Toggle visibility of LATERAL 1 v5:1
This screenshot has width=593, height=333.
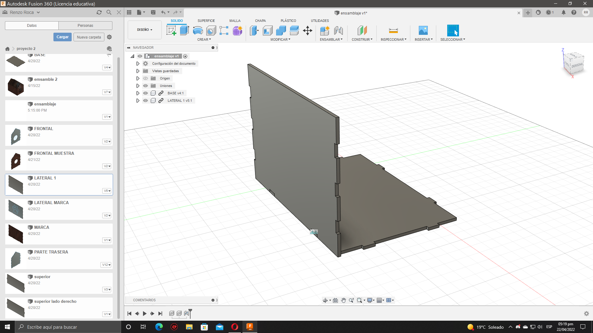click(145, 101)
